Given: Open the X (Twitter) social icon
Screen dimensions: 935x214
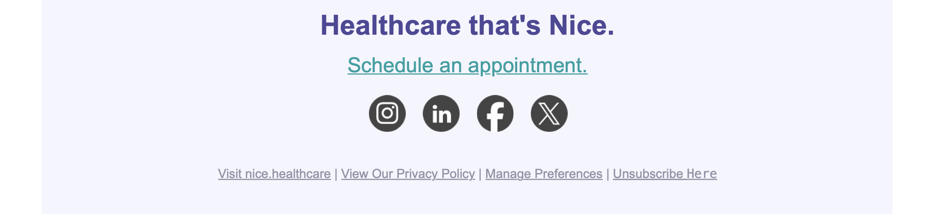Looking at the screenshot, I should coord(549,114).
